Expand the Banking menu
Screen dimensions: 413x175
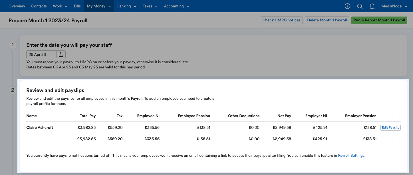tap(127, 6)
